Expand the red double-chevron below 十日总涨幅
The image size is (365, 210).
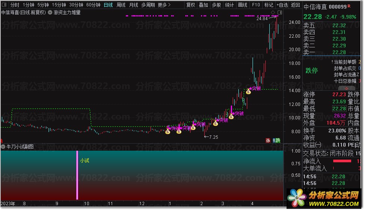pos(346,88)
